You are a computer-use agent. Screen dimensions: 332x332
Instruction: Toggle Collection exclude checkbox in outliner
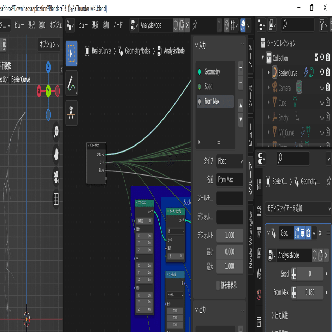[x=316, y=57]
